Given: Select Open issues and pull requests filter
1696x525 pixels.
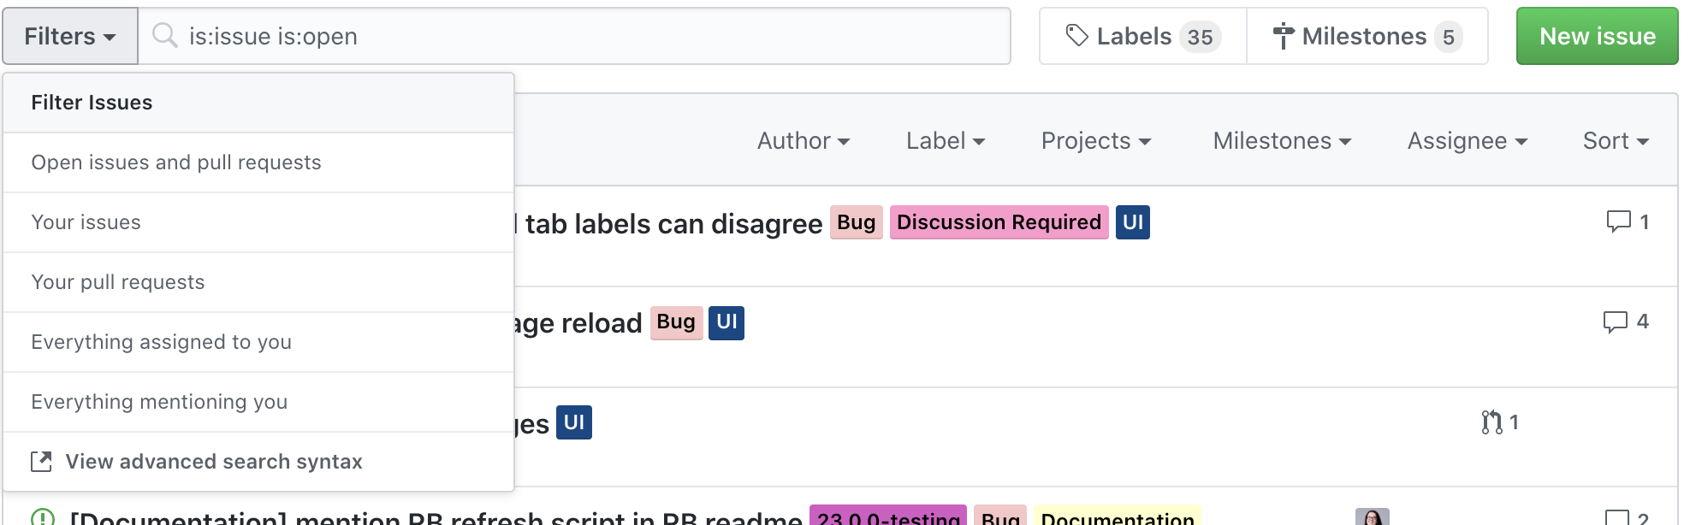Looking at the screenshot, I should (x=258, y=162).
